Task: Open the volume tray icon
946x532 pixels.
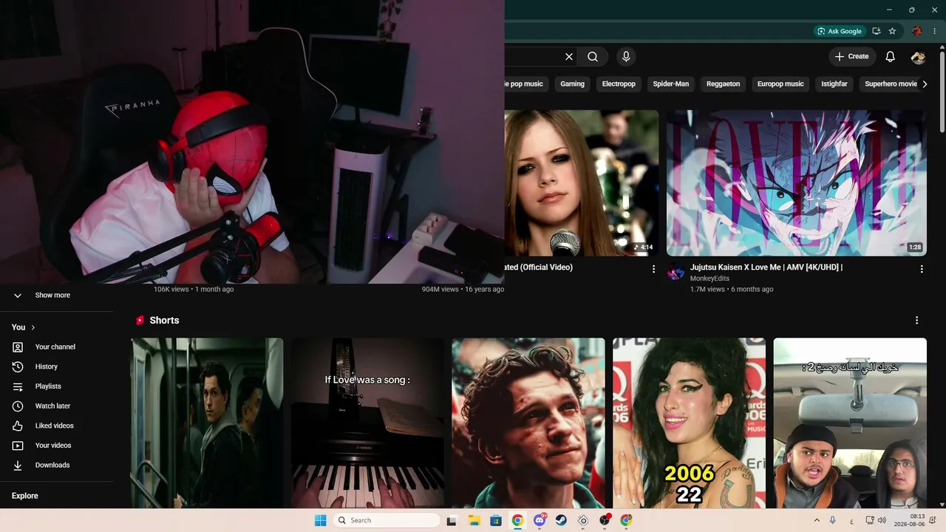Action: (882, 521)
